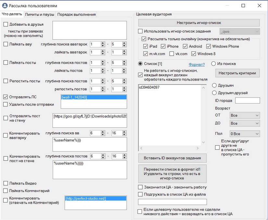The width and height of the screenshot is (268, 220).
Task: Click the Настроить игнор-список button
Action: point(199,23)
